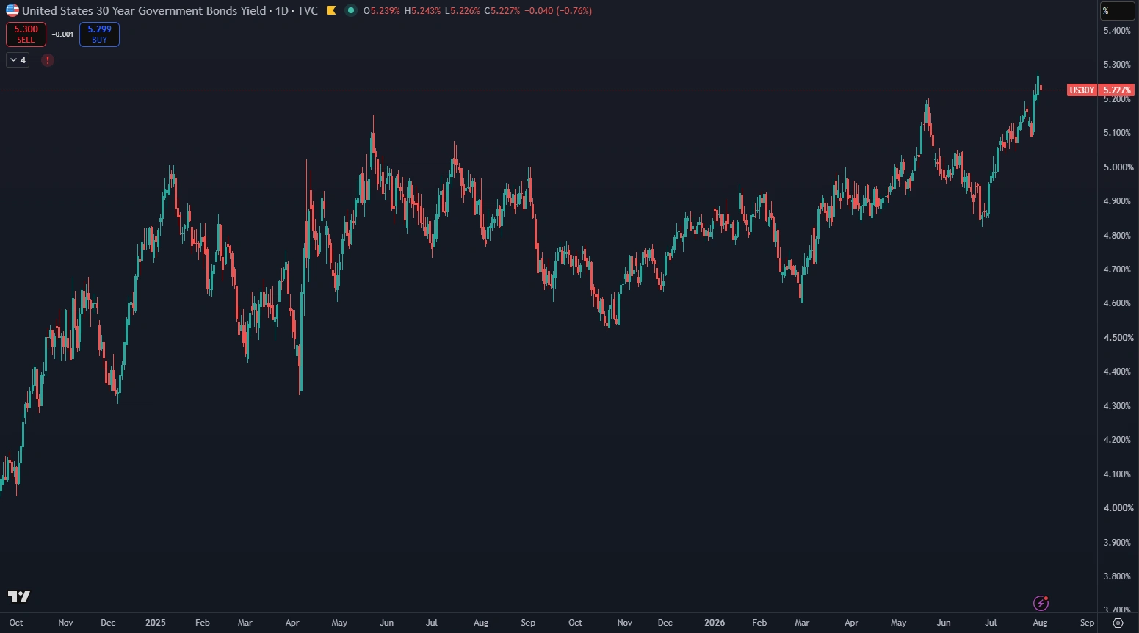
Task: Click the change value −0.040 (−0.76%)
Action: pyautogui.click(x=557, y=11)
